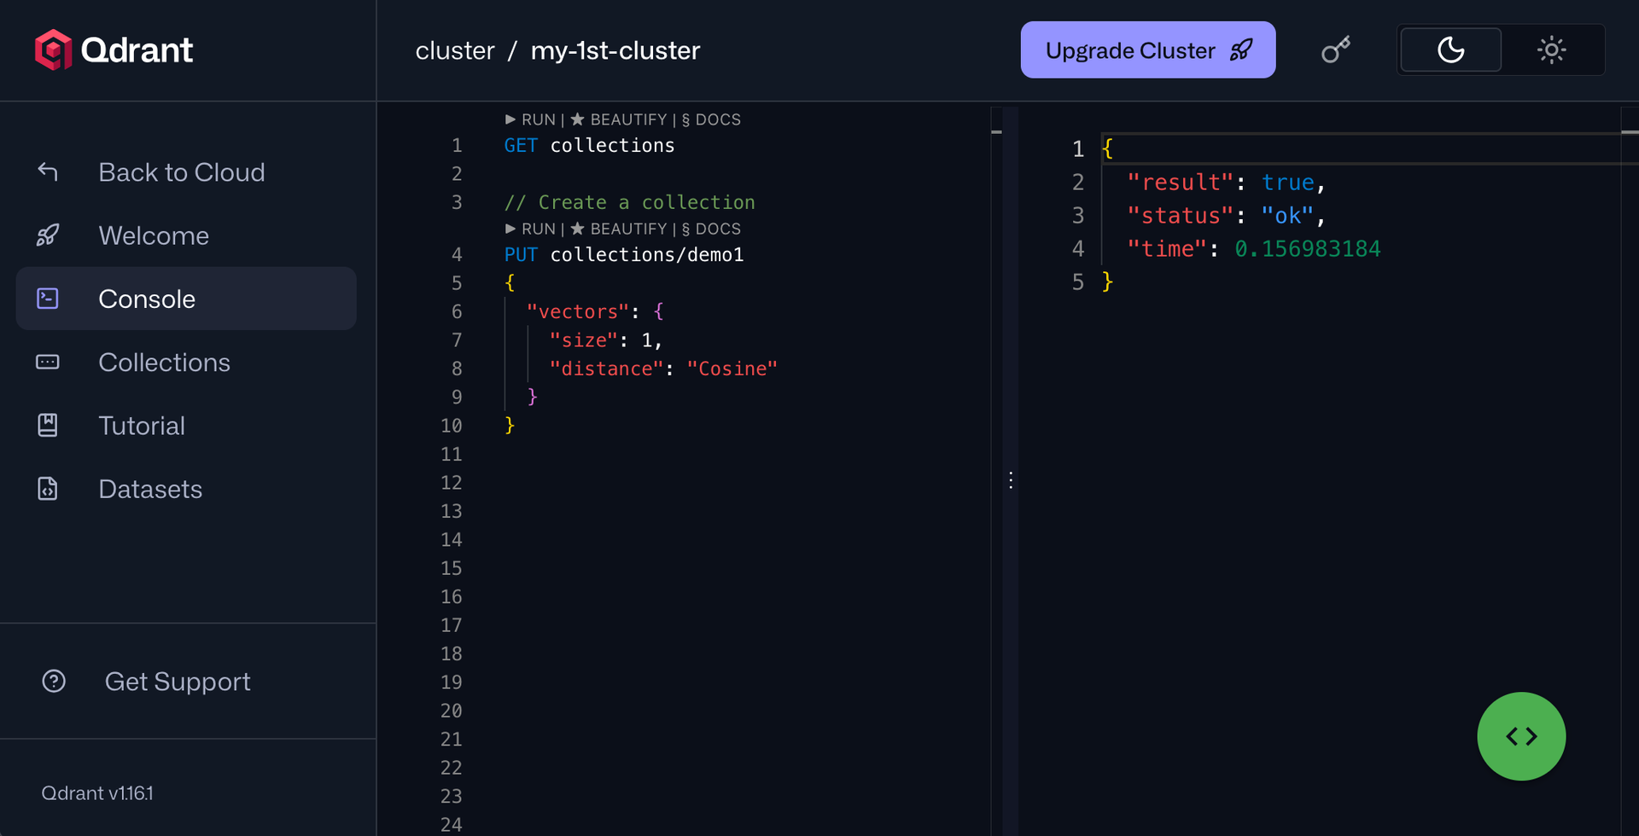Image resolution: width=1639 pixels, height=836 pixels.
Task: Navigate to the cluster breadcrumb
Action: [x=455, y=50]
